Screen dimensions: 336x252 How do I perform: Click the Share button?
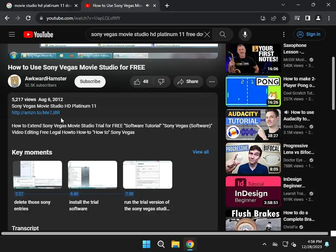click(188, 82)
